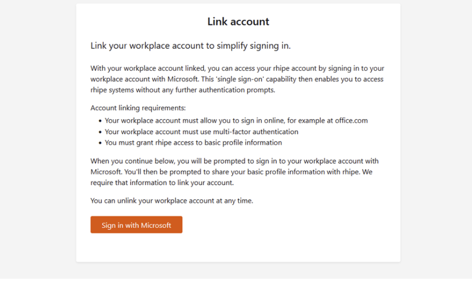Click the Sign in with Microsoft button

point(136,225)
